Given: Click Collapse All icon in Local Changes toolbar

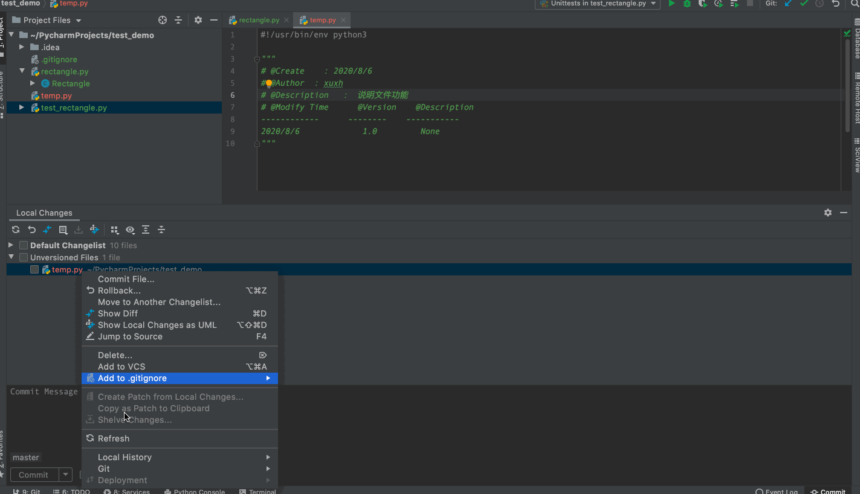Looking at the screenshot, I should pos(161,229).
